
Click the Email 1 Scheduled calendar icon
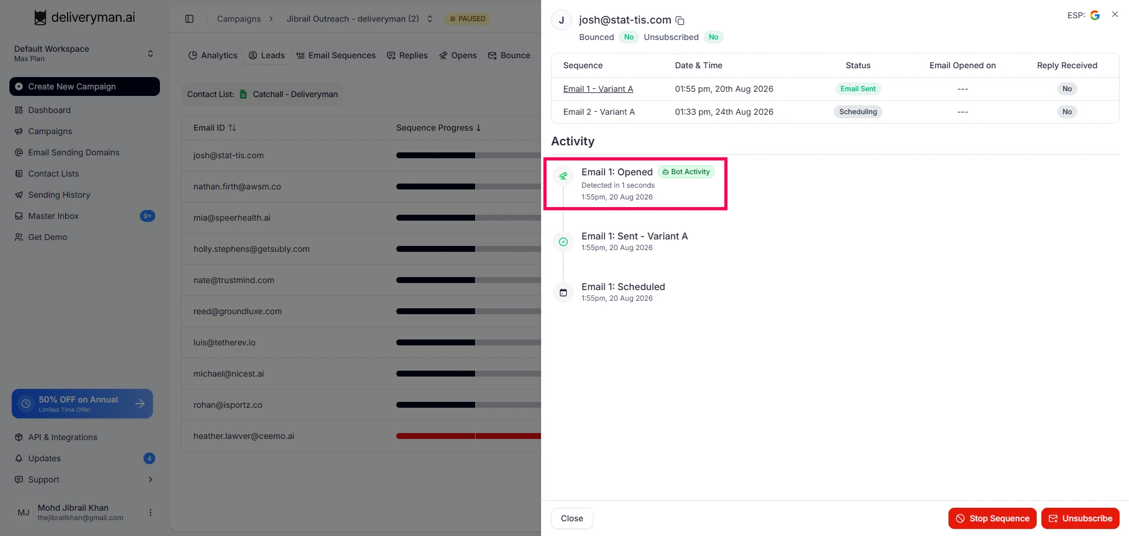coord(563,292)
